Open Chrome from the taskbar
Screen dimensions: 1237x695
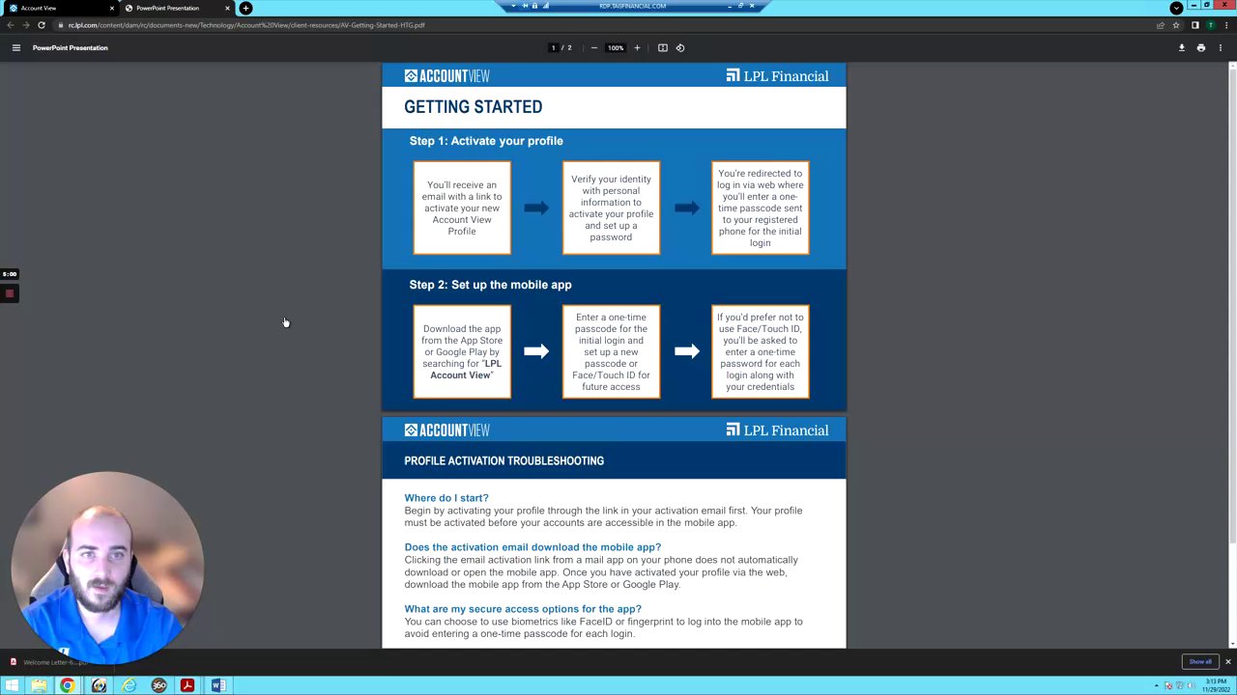pos(68,685)
